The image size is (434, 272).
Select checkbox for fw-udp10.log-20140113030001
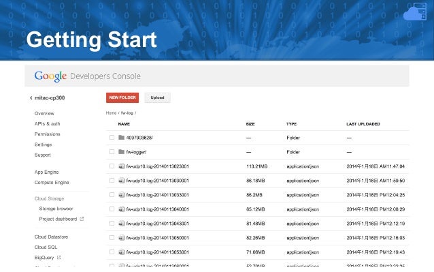click(112, 181)
